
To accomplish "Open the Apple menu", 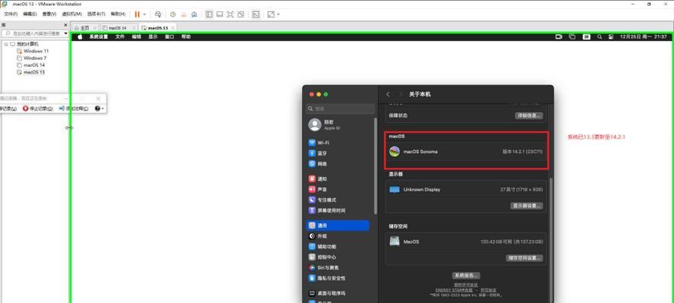I will (x=80, y=37).
